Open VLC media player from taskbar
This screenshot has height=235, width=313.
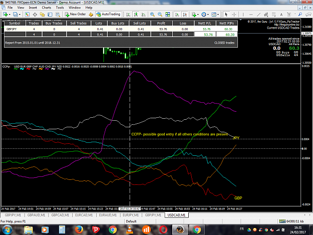[130, 230]
